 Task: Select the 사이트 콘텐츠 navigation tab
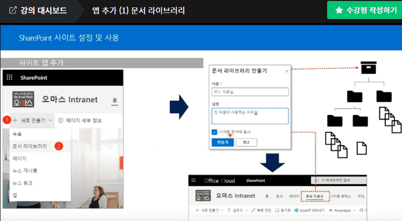(341, 196)
